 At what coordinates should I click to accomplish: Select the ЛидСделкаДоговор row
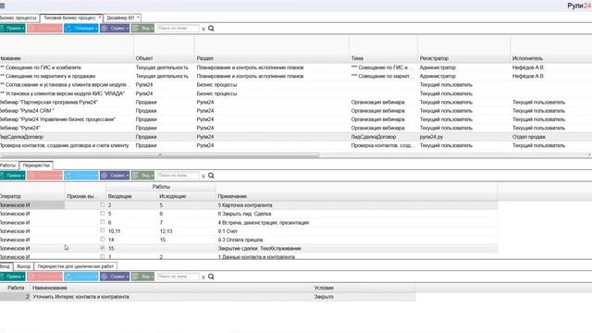[296, 137]
